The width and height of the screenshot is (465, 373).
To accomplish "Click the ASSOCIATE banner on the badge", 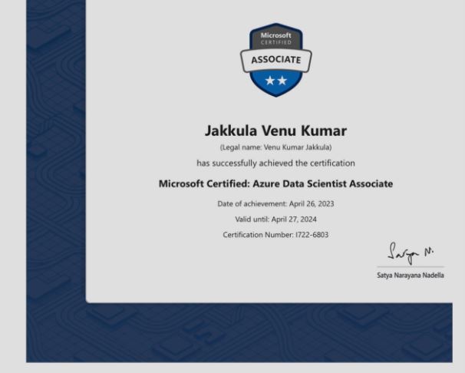I will pos(275,60).
